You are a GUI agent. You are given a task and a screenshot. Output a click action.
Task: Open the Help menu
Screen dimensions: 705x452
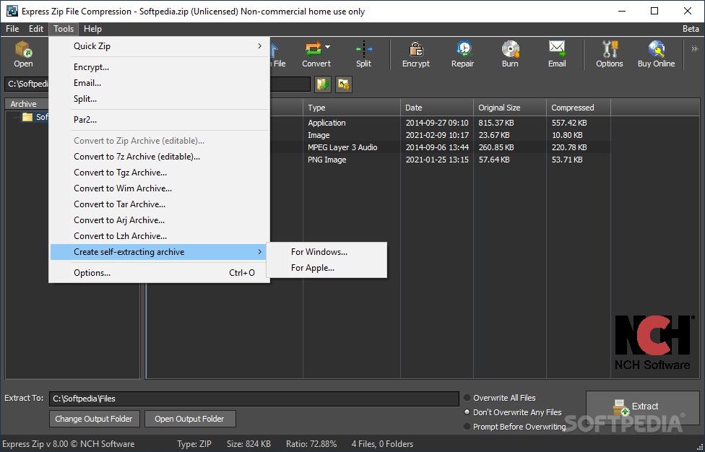click(x=92, y=29)
